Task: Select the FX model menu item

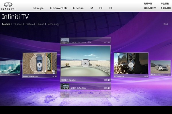Action: 101,8
